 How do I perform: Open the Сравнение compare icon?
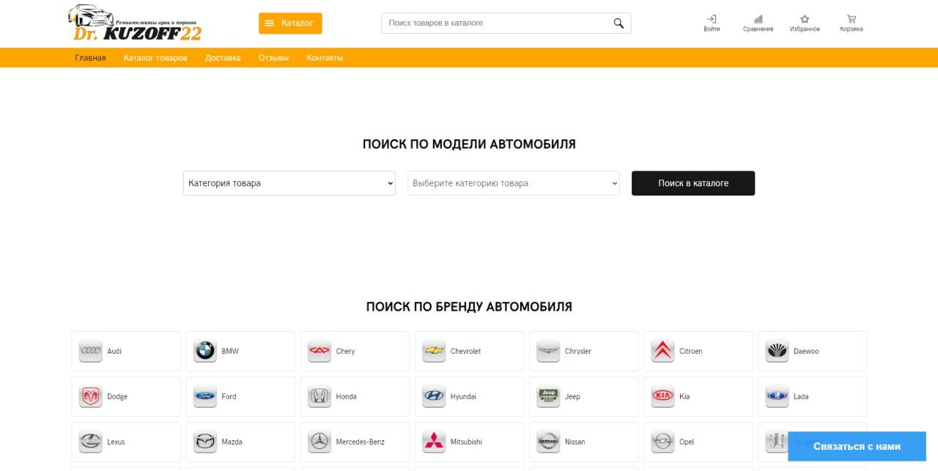[x=758, y=23]
